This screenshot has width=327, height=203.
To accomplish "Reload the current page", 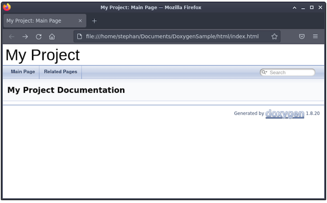I will [39, 36].
